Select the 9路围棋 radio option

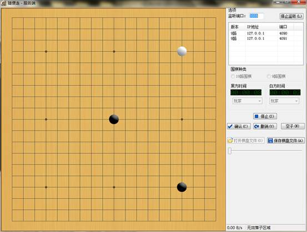point(269,76)
